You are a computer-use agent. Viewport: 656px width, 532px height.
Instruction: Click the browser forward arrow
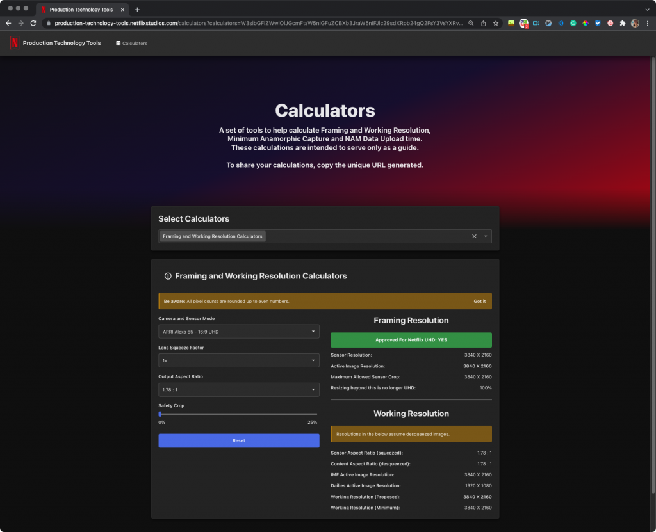point(21,24)
